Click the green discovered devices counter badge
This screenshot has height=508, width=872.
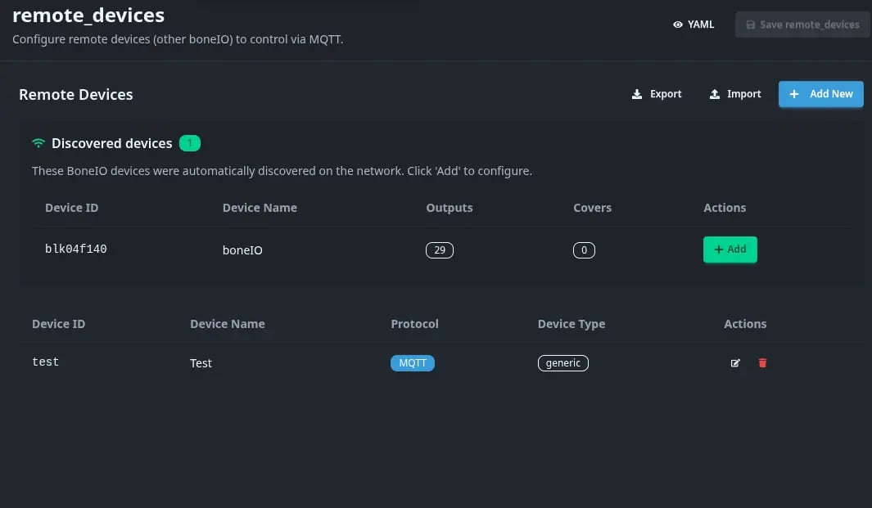[x=189, y=142]
